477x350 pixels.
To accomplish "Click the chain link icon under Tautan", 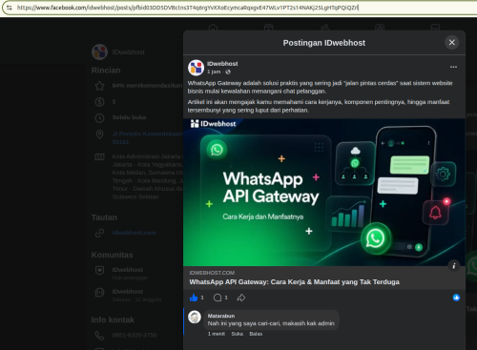I will coord(99,233).
